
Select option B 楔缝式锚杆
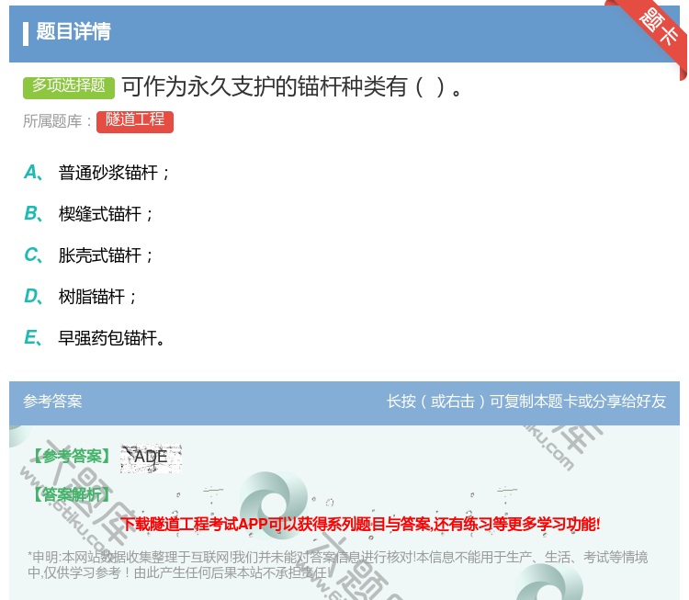tap(106, 213)
